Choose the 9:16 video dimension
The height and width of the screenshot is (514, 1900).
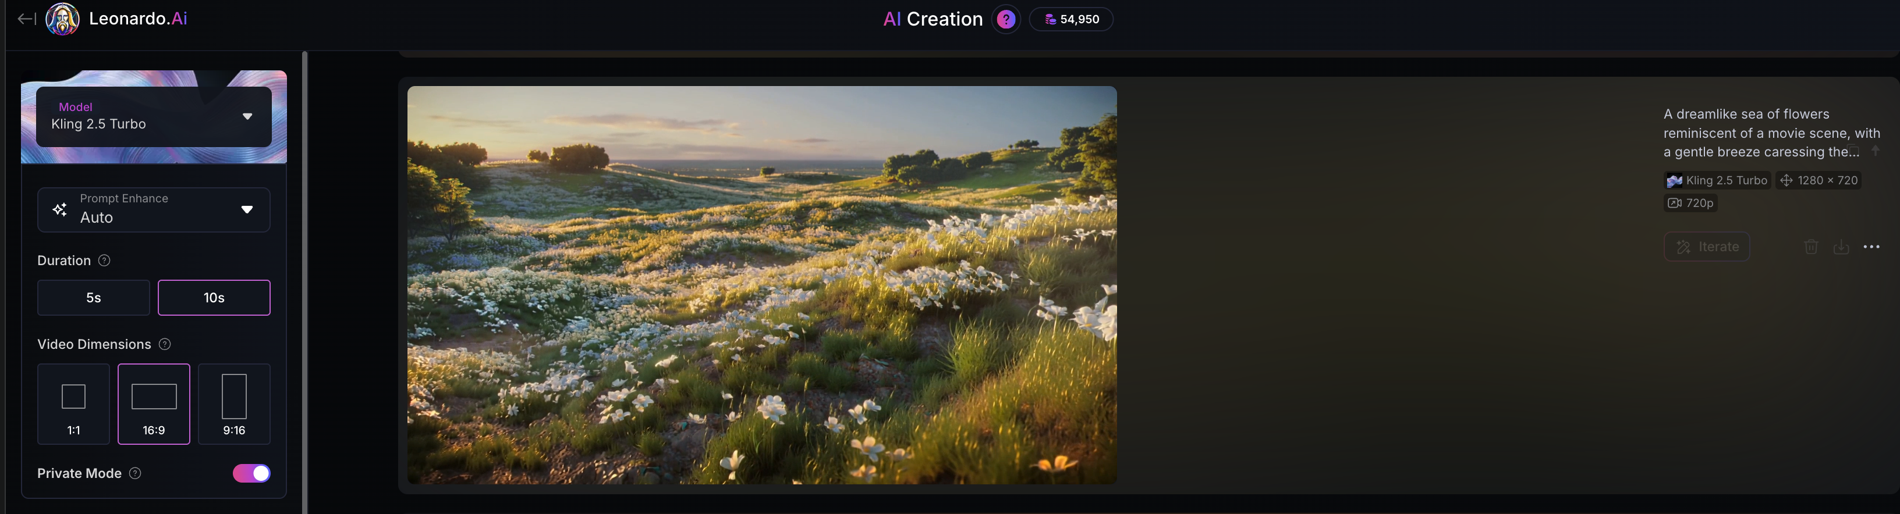235,404
